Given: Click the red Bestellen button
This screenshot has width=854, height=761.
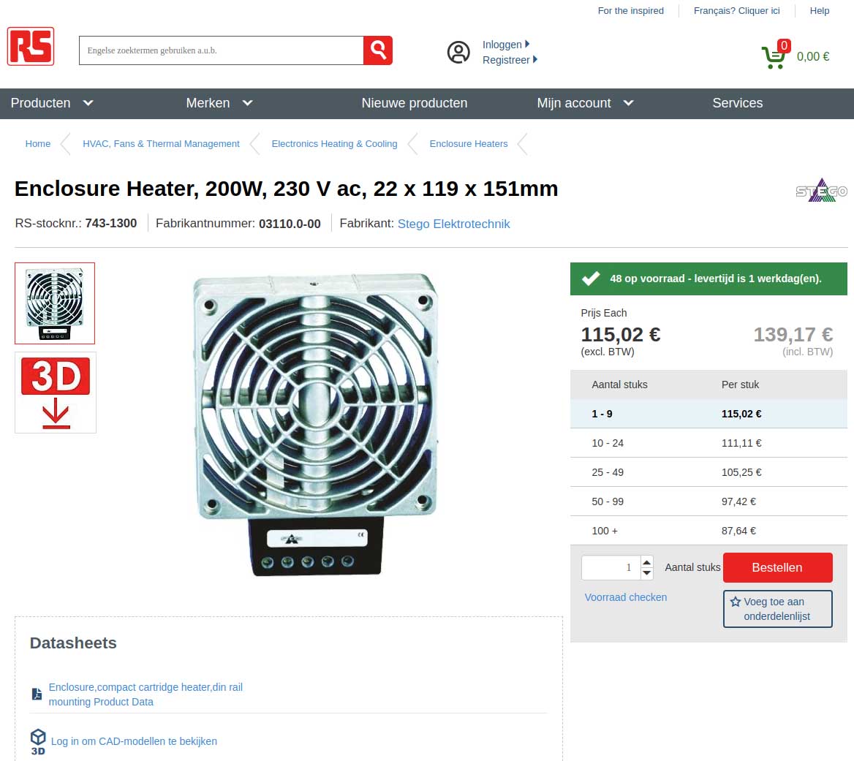Looking at the screenshot, I should click(777, 568).
